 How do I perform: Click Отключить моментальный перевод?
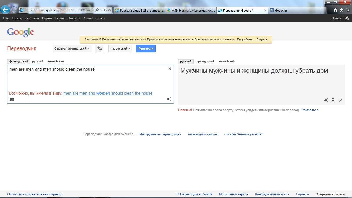[35, 194]
